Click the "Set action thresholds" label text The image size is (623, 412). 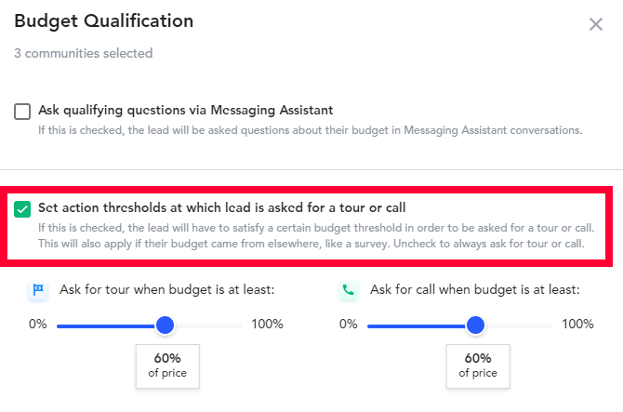[221, 207]
